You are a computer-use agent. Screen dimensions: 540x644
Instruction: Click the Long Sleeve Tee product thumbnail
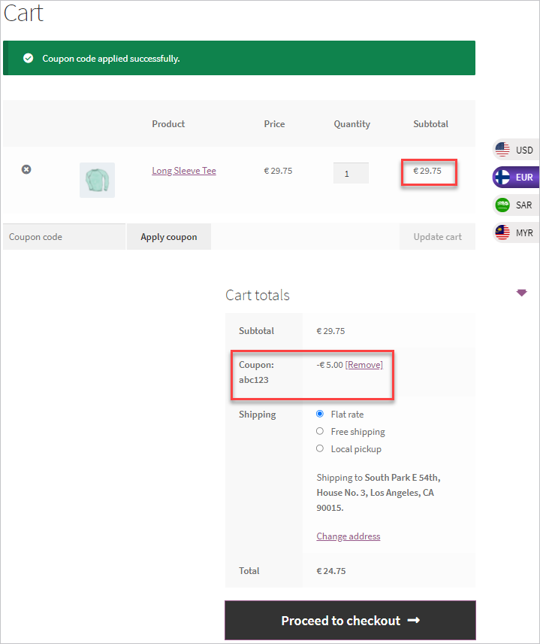tap(97, 180)
